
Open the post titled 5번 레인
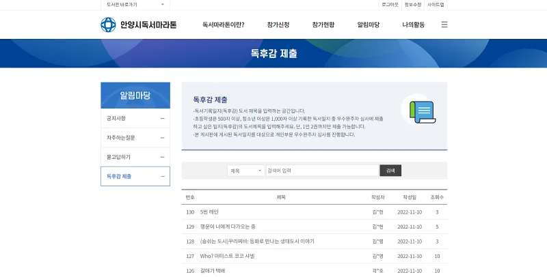click(x=209, y=212)
